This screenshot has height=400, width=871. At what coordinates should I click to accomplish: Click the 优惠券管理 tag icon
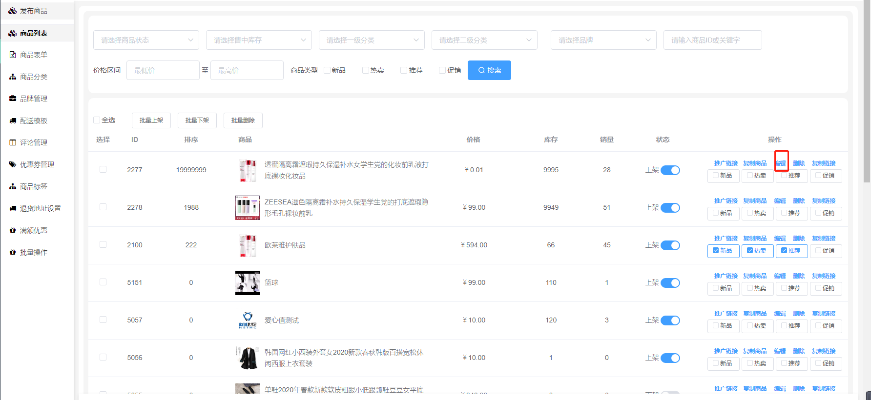(13, 164)
